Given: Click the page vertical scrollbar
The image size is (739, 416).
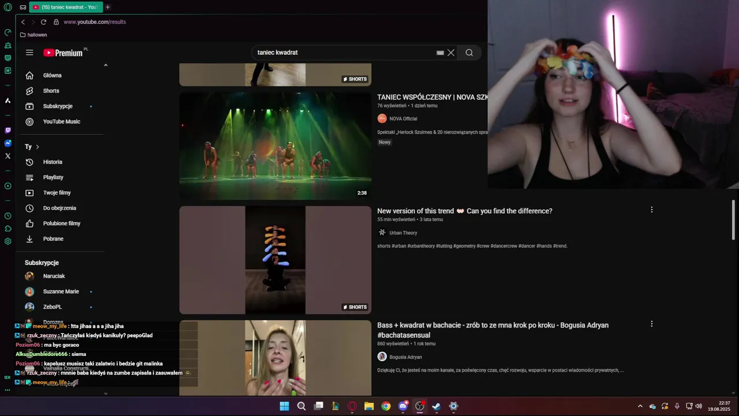Looking at the screenshot, I should tap(734, 220).
